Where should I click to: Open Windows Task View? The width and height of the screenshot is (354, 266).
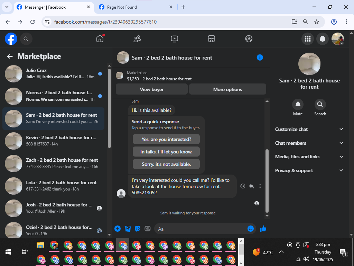25,252
